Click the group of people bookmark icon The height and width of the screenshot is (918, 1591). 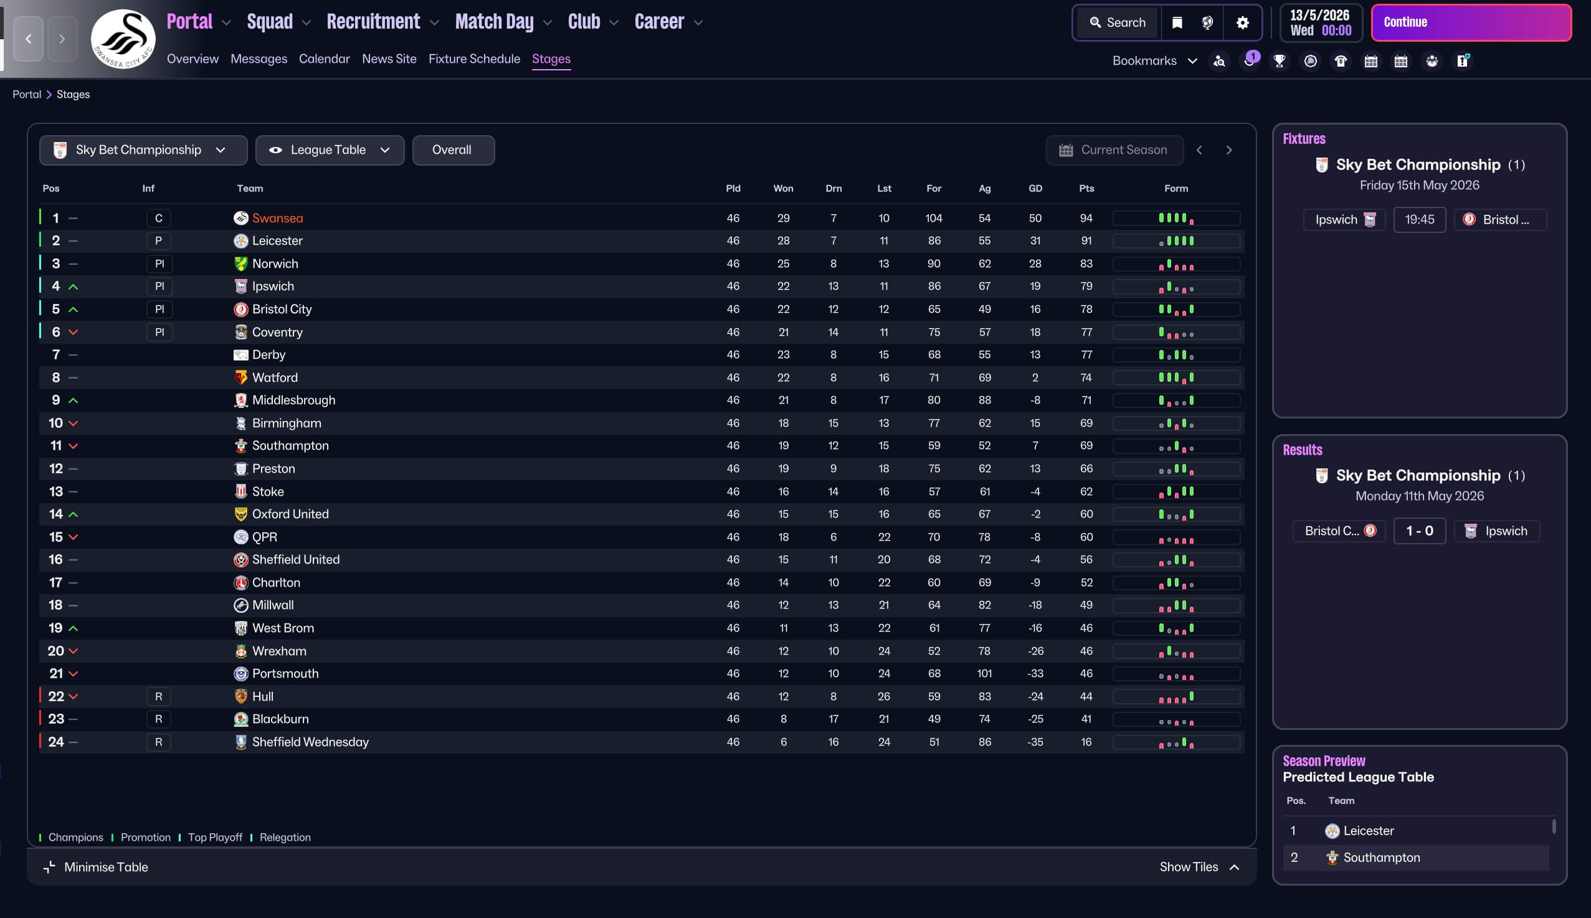pyautogui.click(x=1432, y=61)
